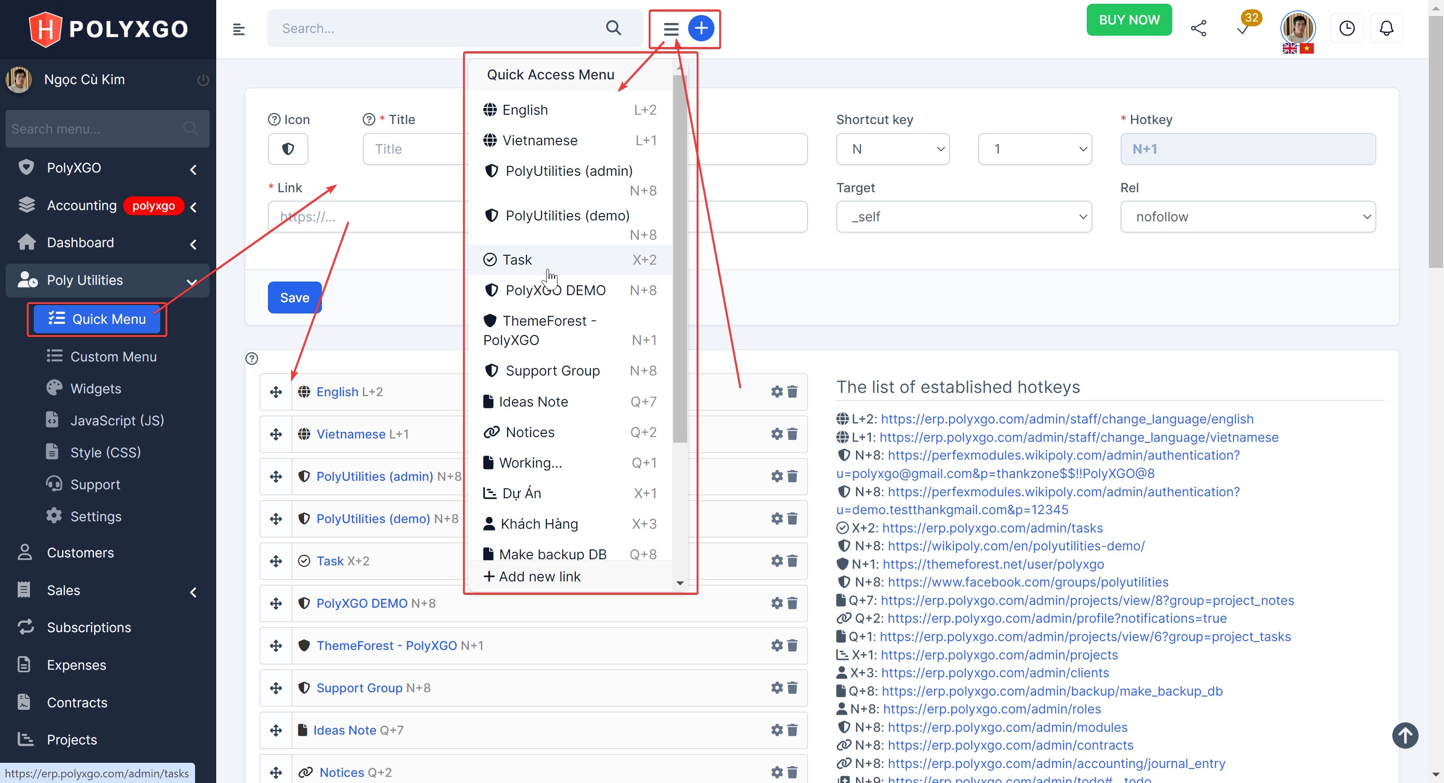Open the shortcut number 1 dropdown
1444x783 pixels.
[x=1034, y=149]
